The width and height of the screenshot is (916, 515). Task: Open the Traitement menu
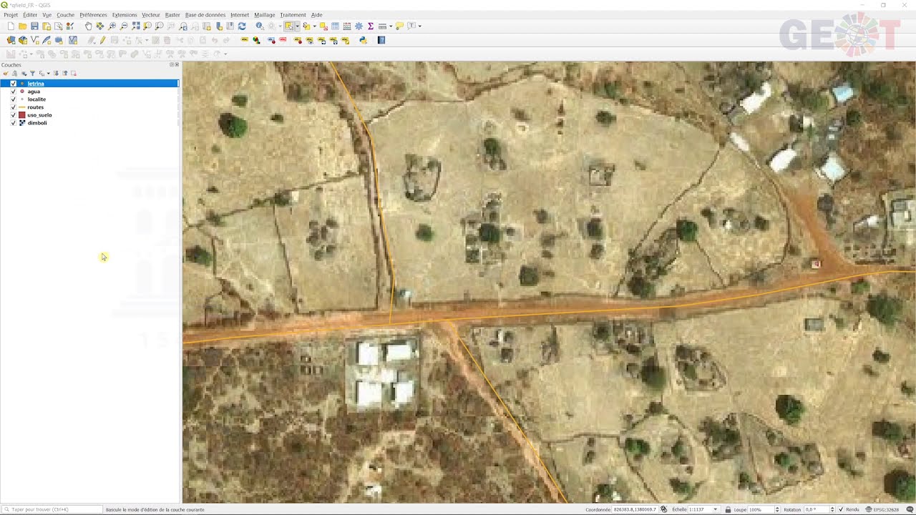click(x=293, y=15)
